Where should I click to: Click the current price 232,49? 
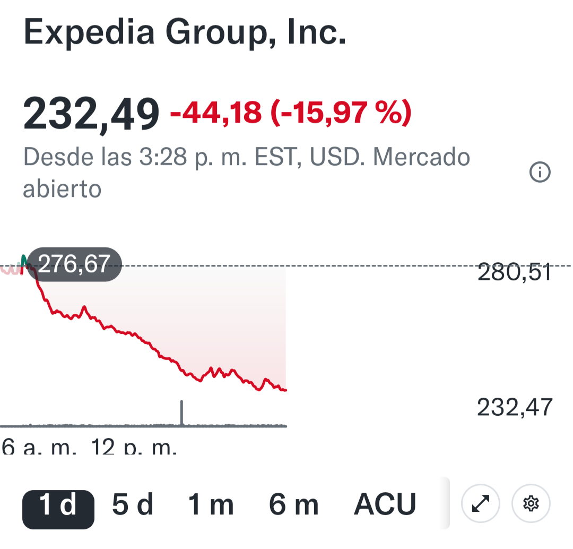click(x=91, y=114)
